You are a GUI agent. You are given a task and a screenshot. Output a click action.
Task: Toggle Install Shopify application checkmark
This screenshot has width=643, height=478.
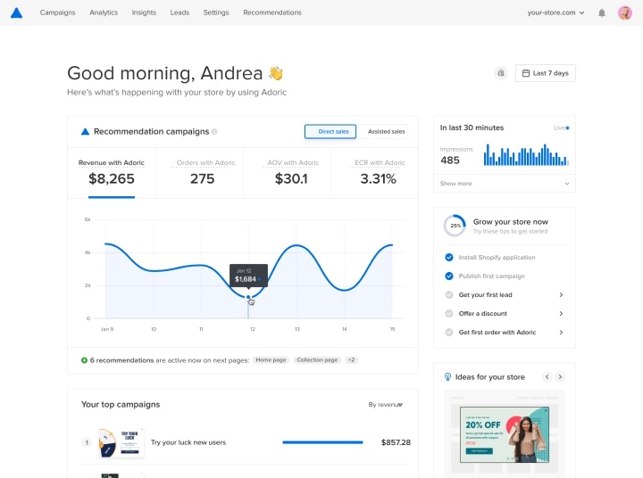449,257
